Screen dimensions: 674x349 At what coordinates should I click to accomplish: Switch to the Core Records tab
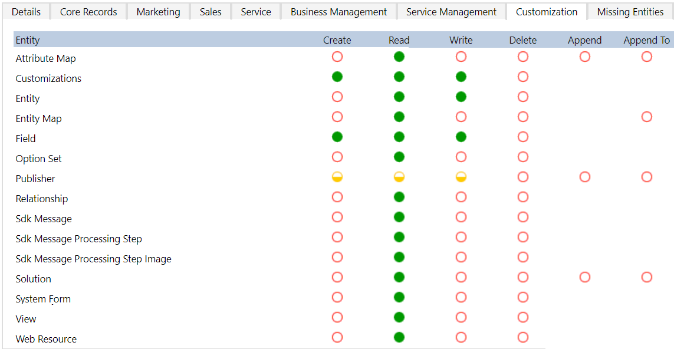(x=88, y=11)
